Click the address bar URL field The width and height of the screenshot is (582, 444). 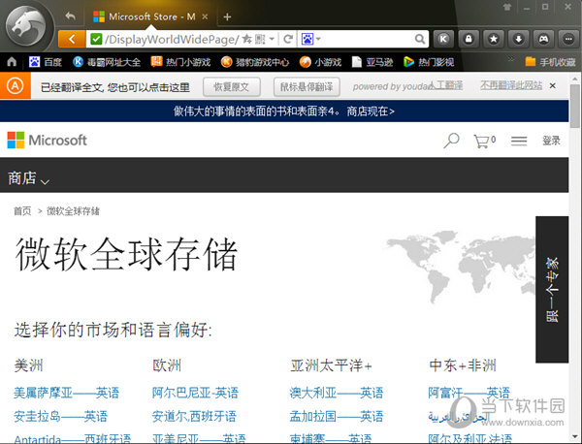[172, 39]
